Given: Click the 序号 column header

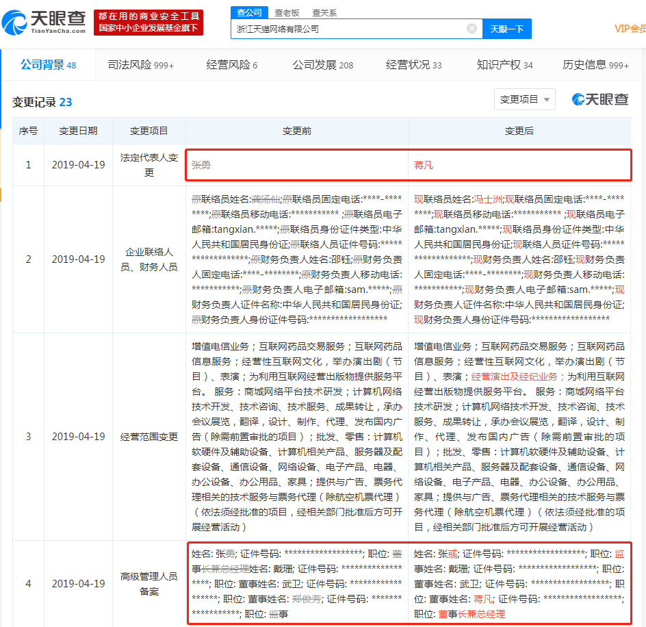Looking at the screenshot, I should coord(29,131).
